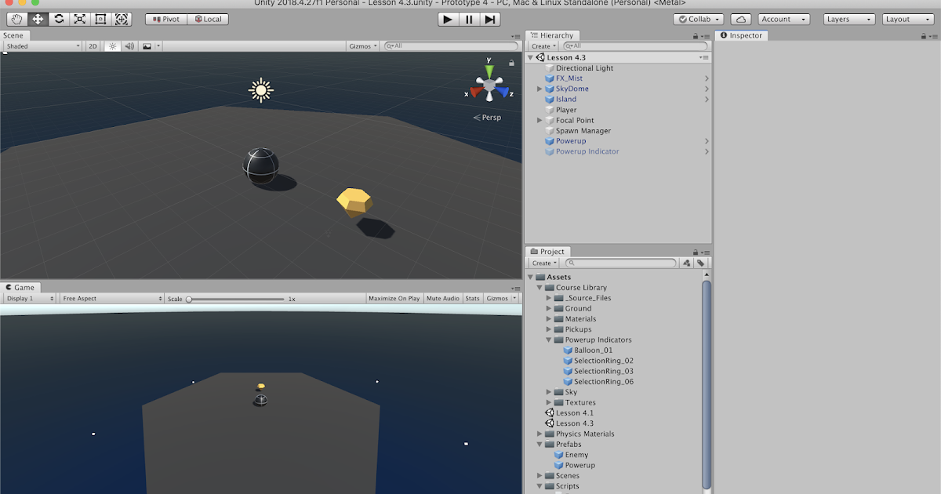This screenshot has height=494, width=941.
Task: Select the Rotate tool
Action: coord(58,19)
